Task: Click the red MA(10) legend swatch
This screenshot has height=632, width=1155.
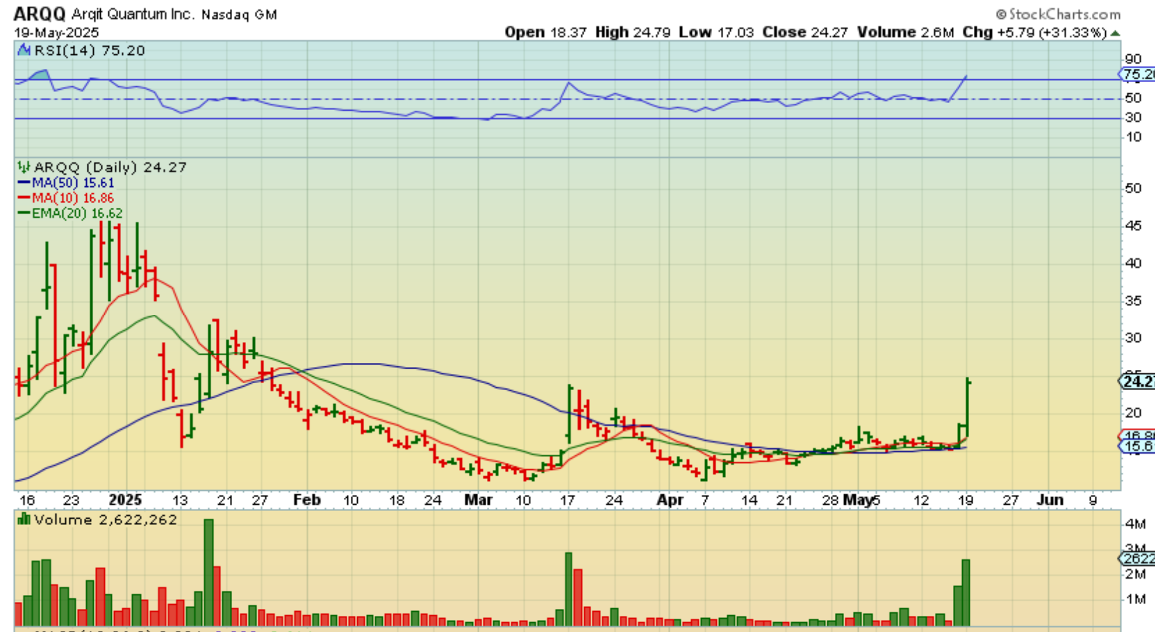Action: (x=24, y=198)
